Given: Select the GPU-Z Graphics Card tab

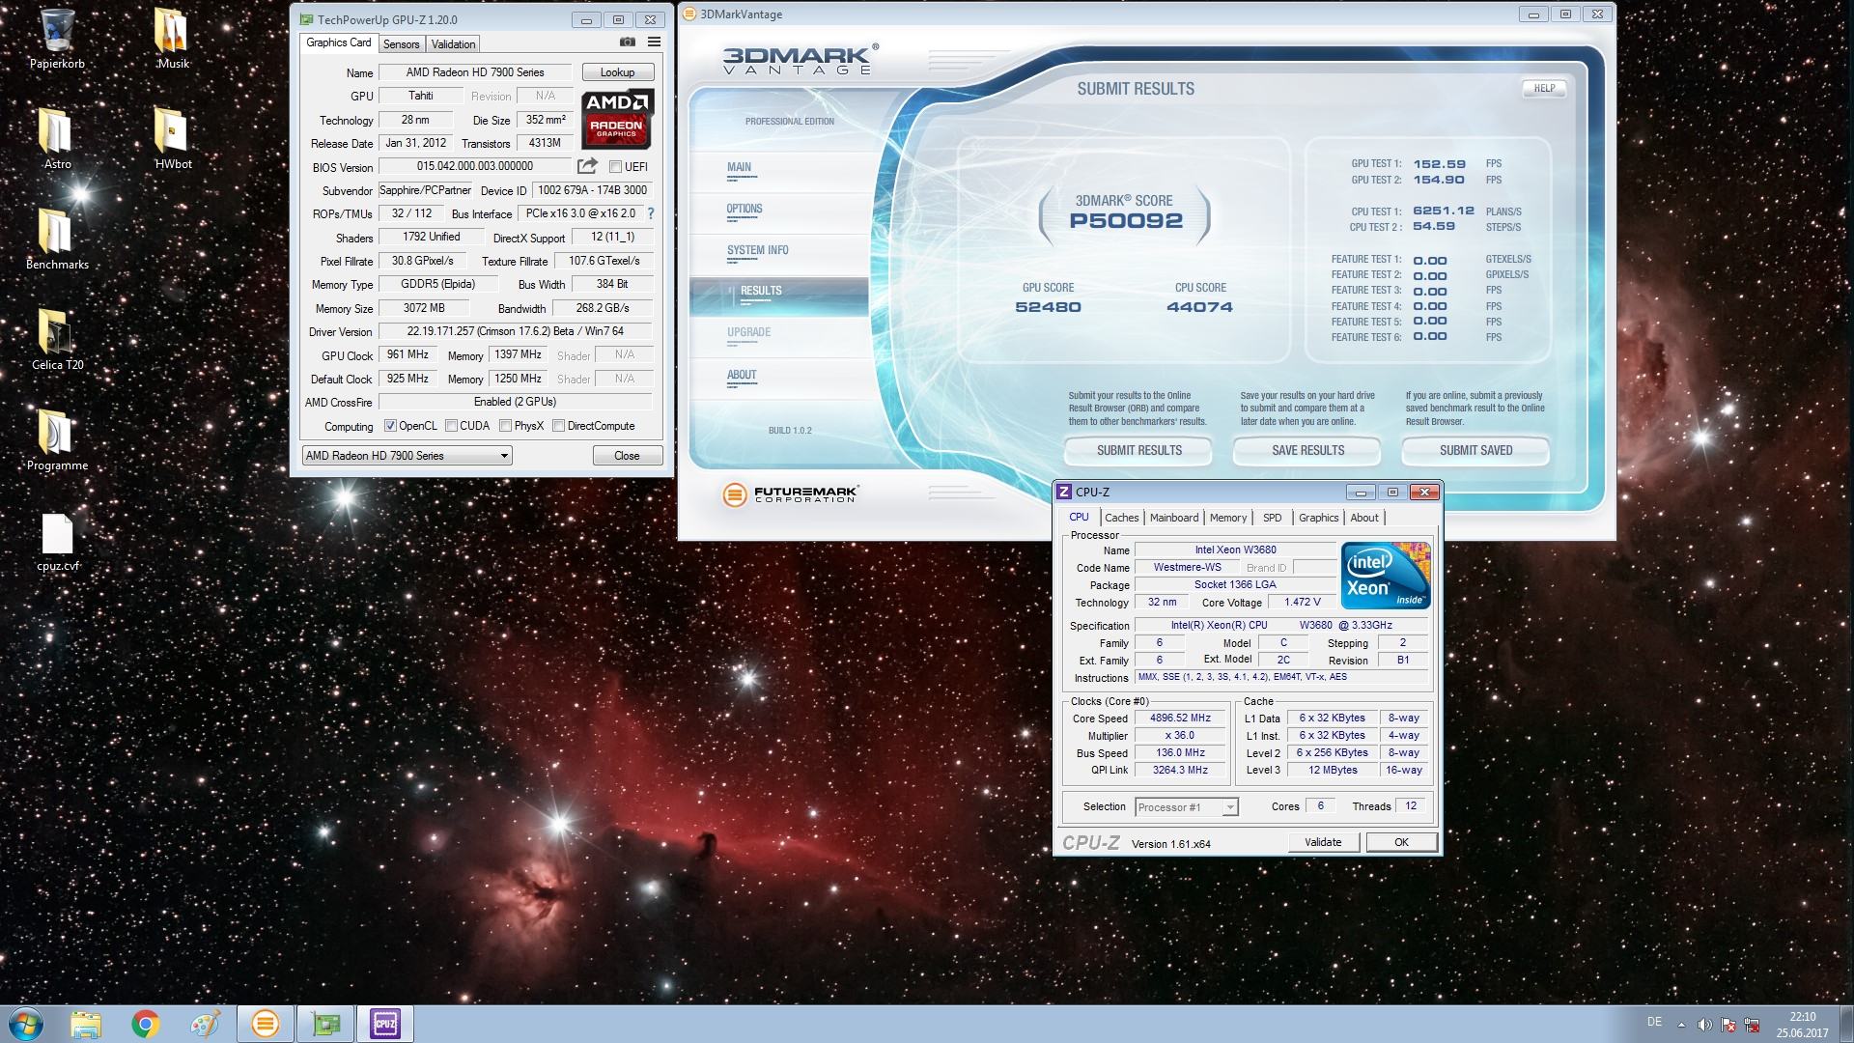Looking at the screenshot, I should [339, 42].
